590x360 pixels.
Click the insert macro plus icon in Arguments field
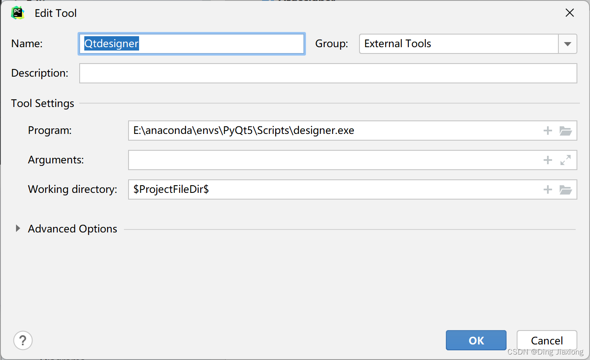[547, 160]
